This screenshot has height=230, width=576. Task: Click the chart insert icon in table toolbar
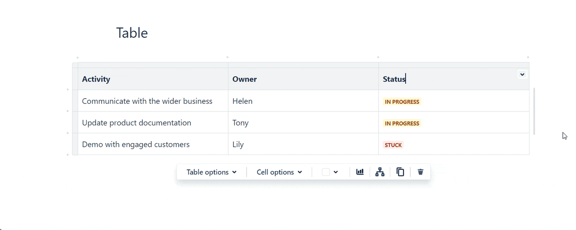coord(360,172)
